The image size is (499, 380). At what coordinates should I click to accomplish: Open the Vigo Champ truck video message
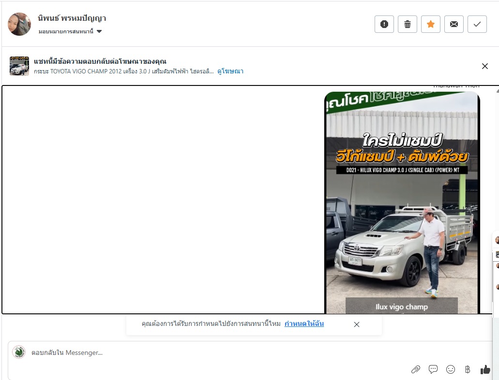(x=402, y=202)
